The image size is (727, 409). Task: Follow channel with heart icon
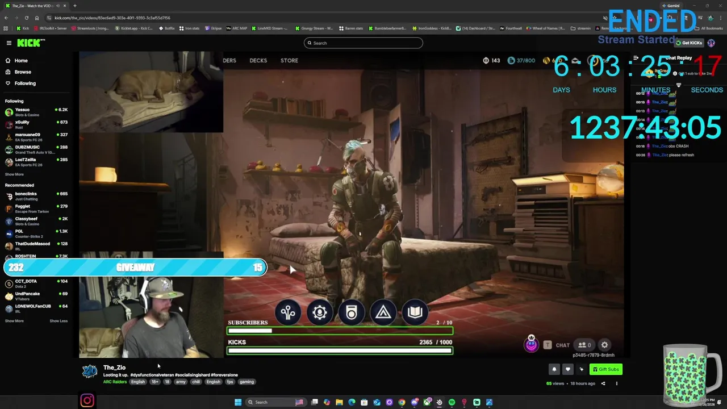coord(567,369)
